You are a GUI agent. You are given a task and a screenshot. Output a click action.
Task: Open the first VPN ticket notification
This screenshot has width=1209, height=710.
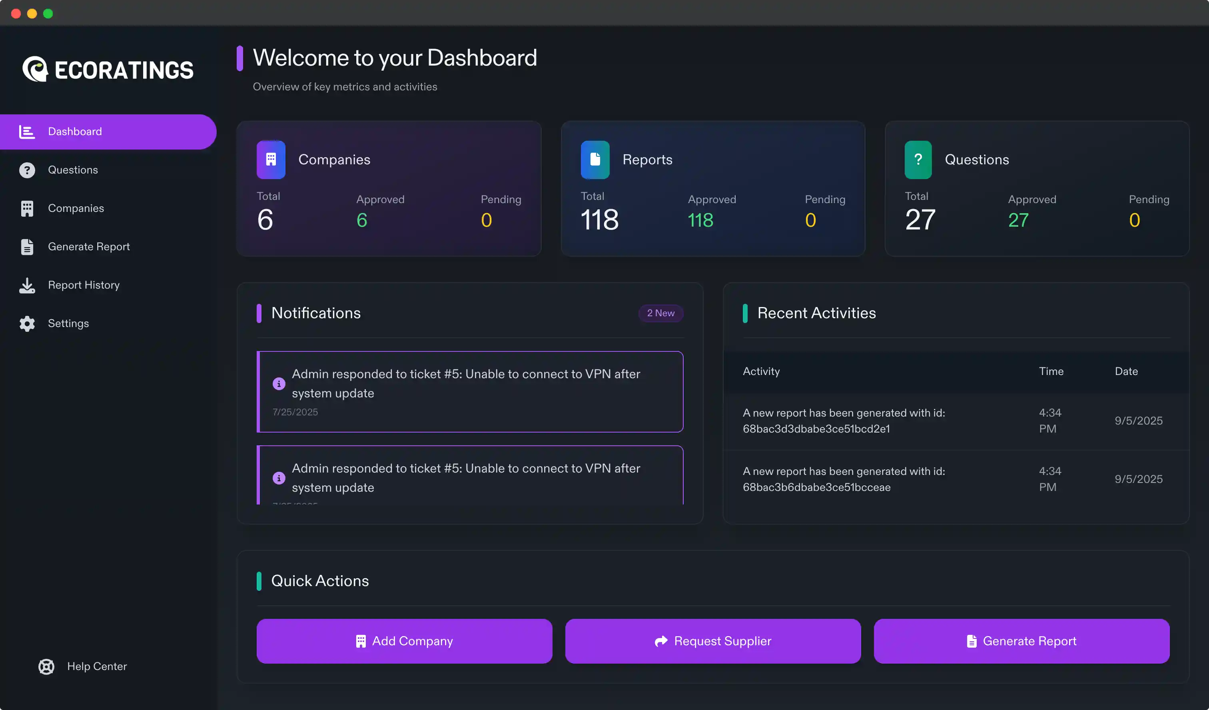coord(465,383)
